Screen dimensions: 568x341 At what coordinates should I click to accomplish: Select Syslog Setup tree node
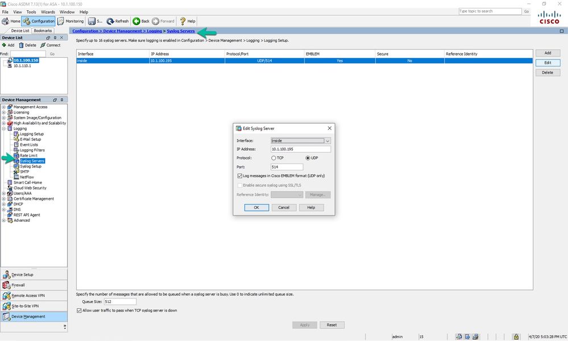click(31, 167)
